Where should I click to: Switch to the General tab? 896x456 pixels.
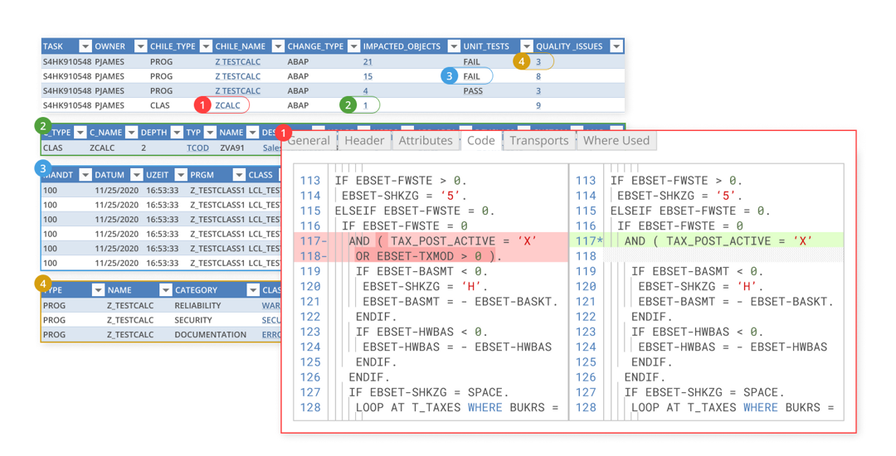pyautogui.click(x=309, y=141)
